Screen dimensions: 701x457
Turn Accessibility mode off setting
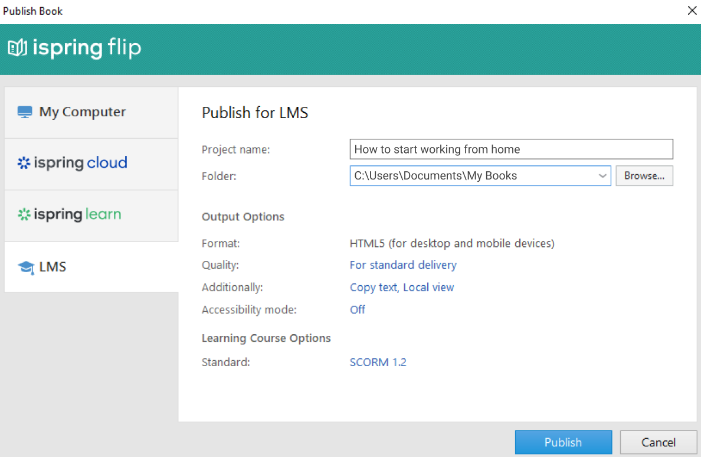click(x=358, y=309)
